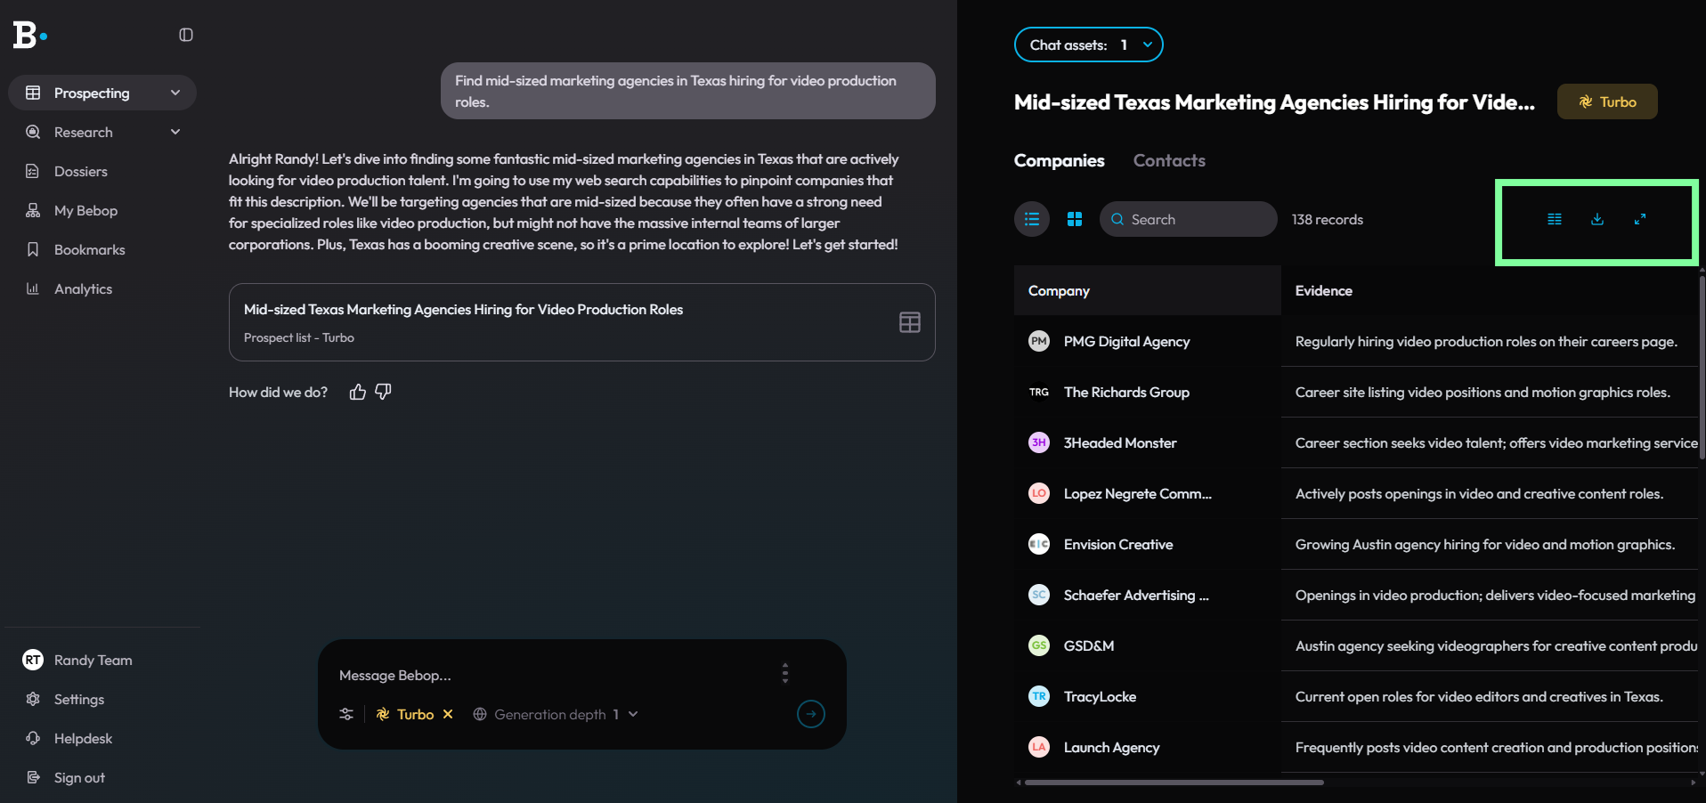Screen dimensions: 1706x803
Task: Open the prospect list card
Action: pos(582,322)
